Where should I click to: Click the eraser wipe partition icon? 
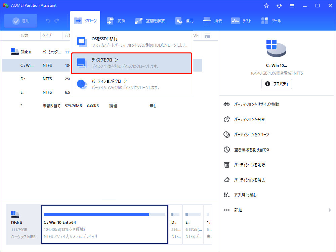(x=227, y=180)
